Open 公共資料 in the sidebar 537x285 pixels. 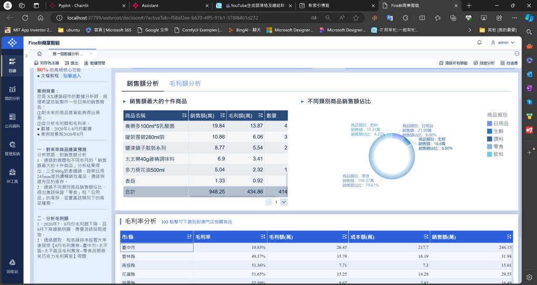(13, 121)
